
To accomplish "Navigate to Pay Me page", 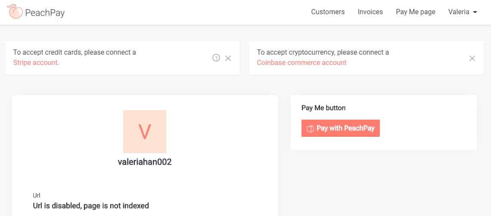I will click(x=415, y=12).
